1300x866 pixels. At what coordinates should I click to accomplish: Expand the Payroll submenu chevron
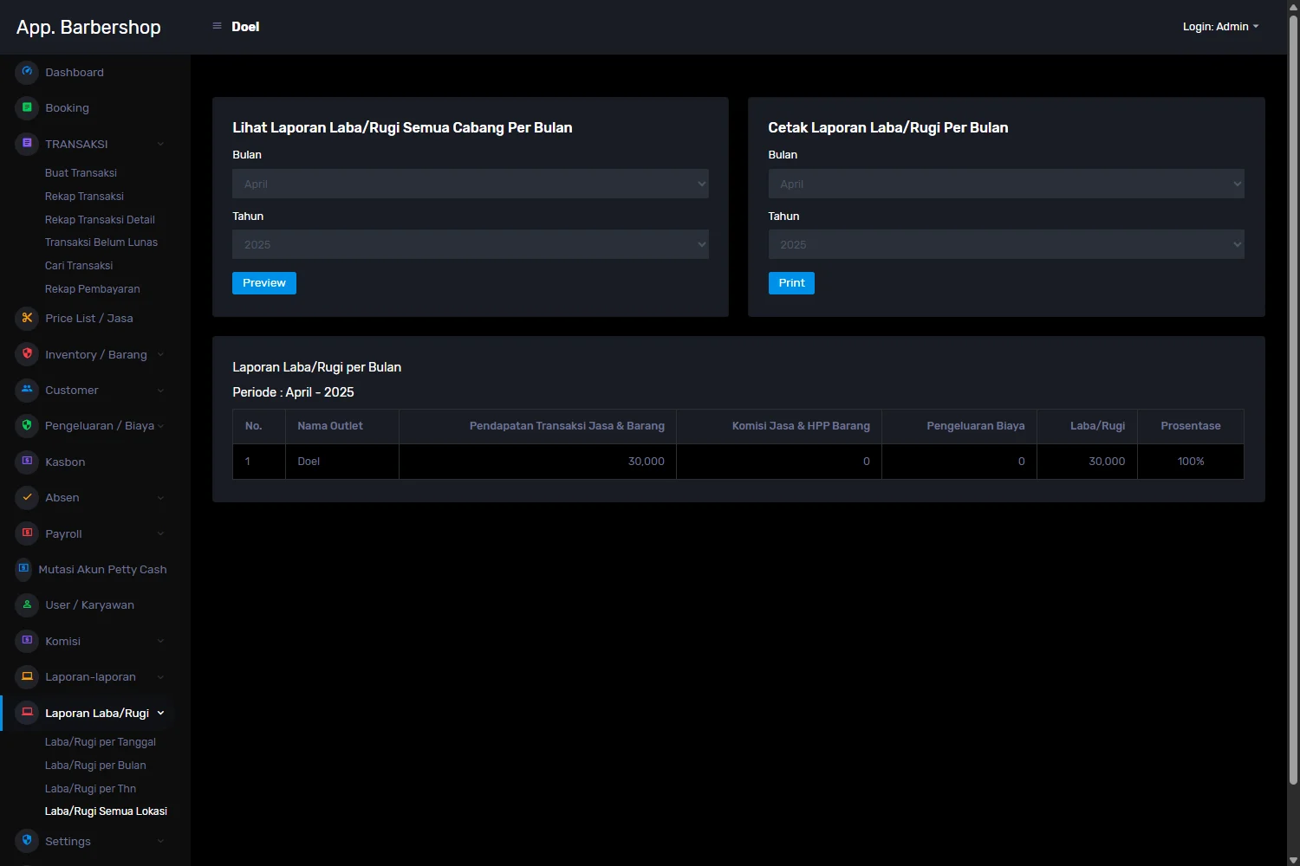(x=160, y=534)
